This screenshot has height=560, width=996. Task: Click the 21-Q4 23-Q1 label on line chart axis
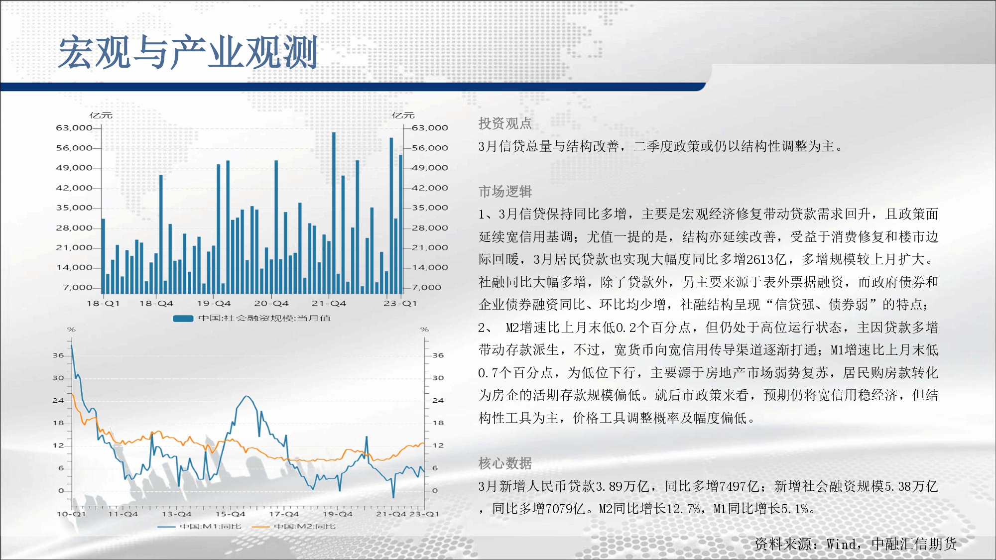coord(407,514)
